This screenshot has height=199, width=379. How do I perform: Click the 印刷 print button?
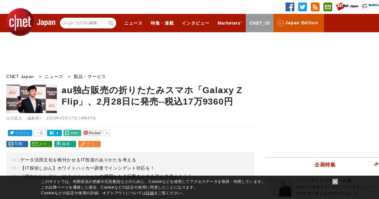[x=17, y=144]
